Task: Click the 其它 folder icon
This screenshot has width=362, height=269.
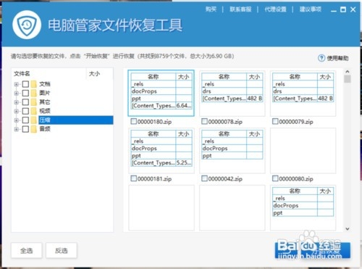Action: click(34, 102)
